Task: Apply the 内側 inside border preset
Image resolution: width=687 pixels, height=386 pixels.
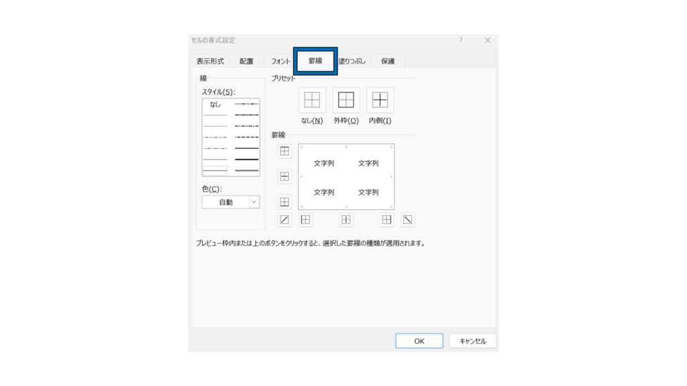Action: (380, 101)
